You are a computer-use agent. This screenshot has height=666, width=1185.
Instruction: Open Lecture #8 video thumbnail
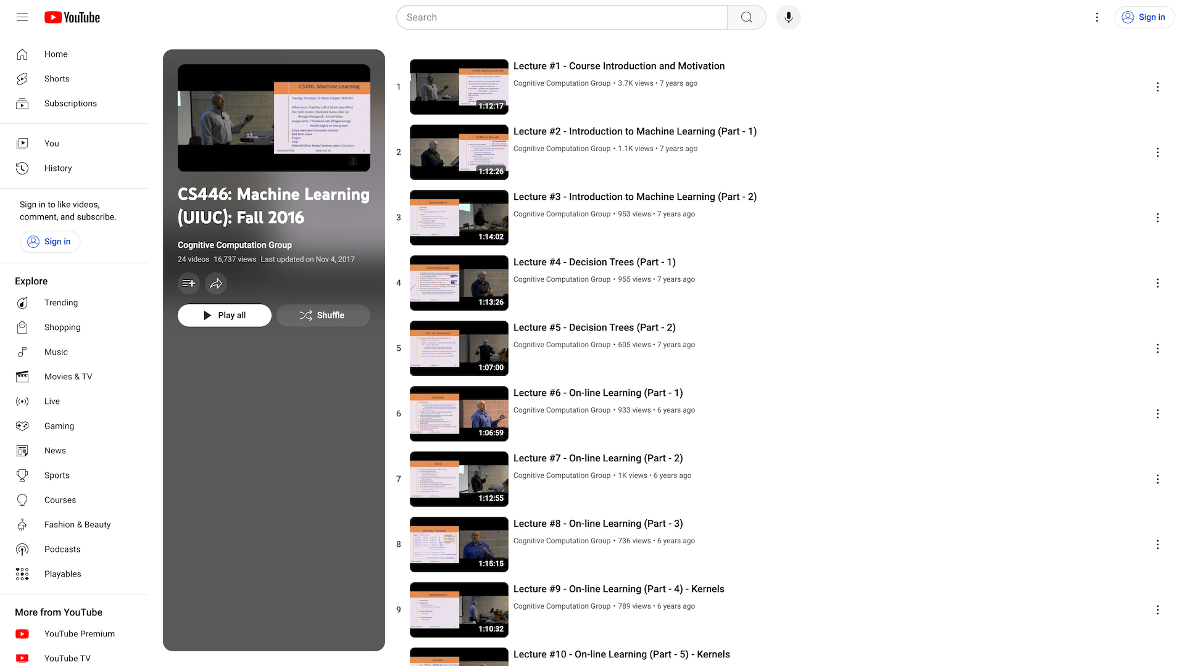[459, 545]
